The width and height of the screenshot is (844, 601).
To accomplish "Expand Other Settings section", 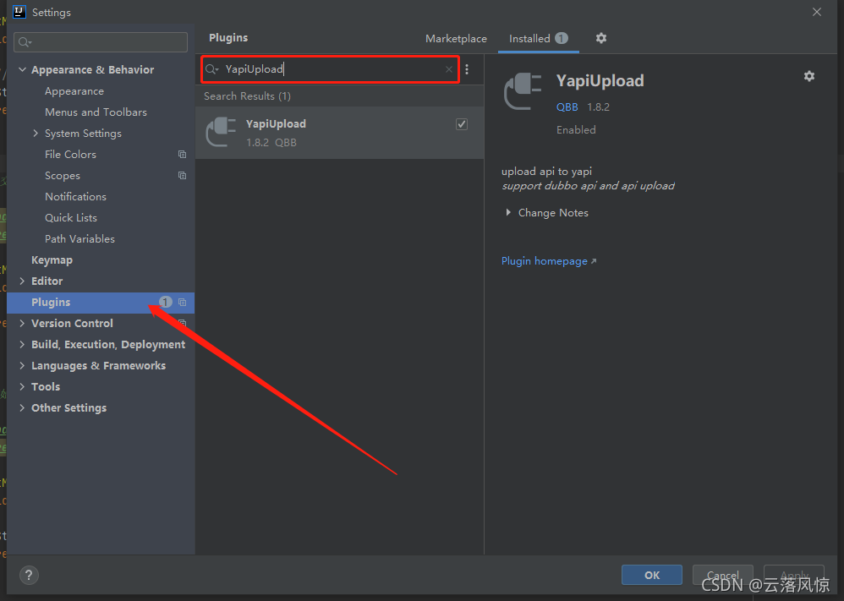I will (22, 407).
